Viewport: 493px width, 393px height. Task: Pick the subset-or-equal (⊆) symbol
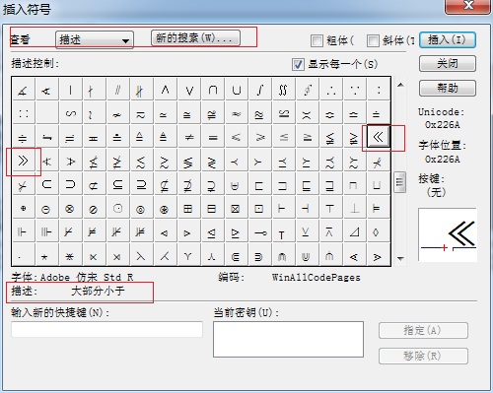tap(117, 184)
